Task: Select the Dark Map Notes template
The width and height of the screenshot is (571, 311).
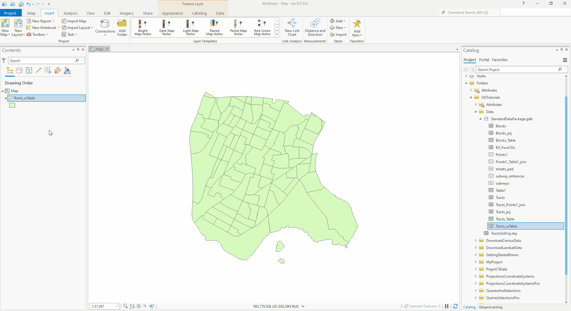Action: coord(167,27)
